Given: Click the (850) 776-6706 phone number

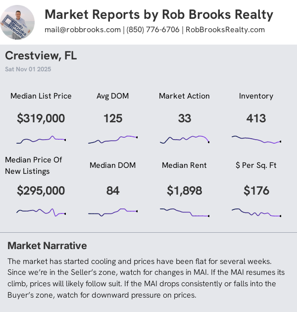Looking at the screenshot, I should tap(153, 30).
